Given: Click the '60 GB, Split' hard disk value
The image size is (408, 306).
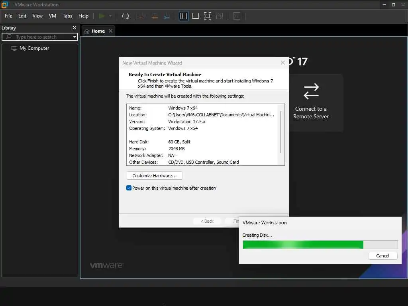Looking at the screenshot, I should point(179,142).
